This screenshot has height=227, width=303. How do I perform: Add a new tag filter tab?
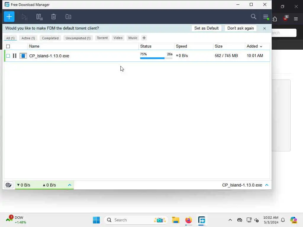click(x=144, y=38)
